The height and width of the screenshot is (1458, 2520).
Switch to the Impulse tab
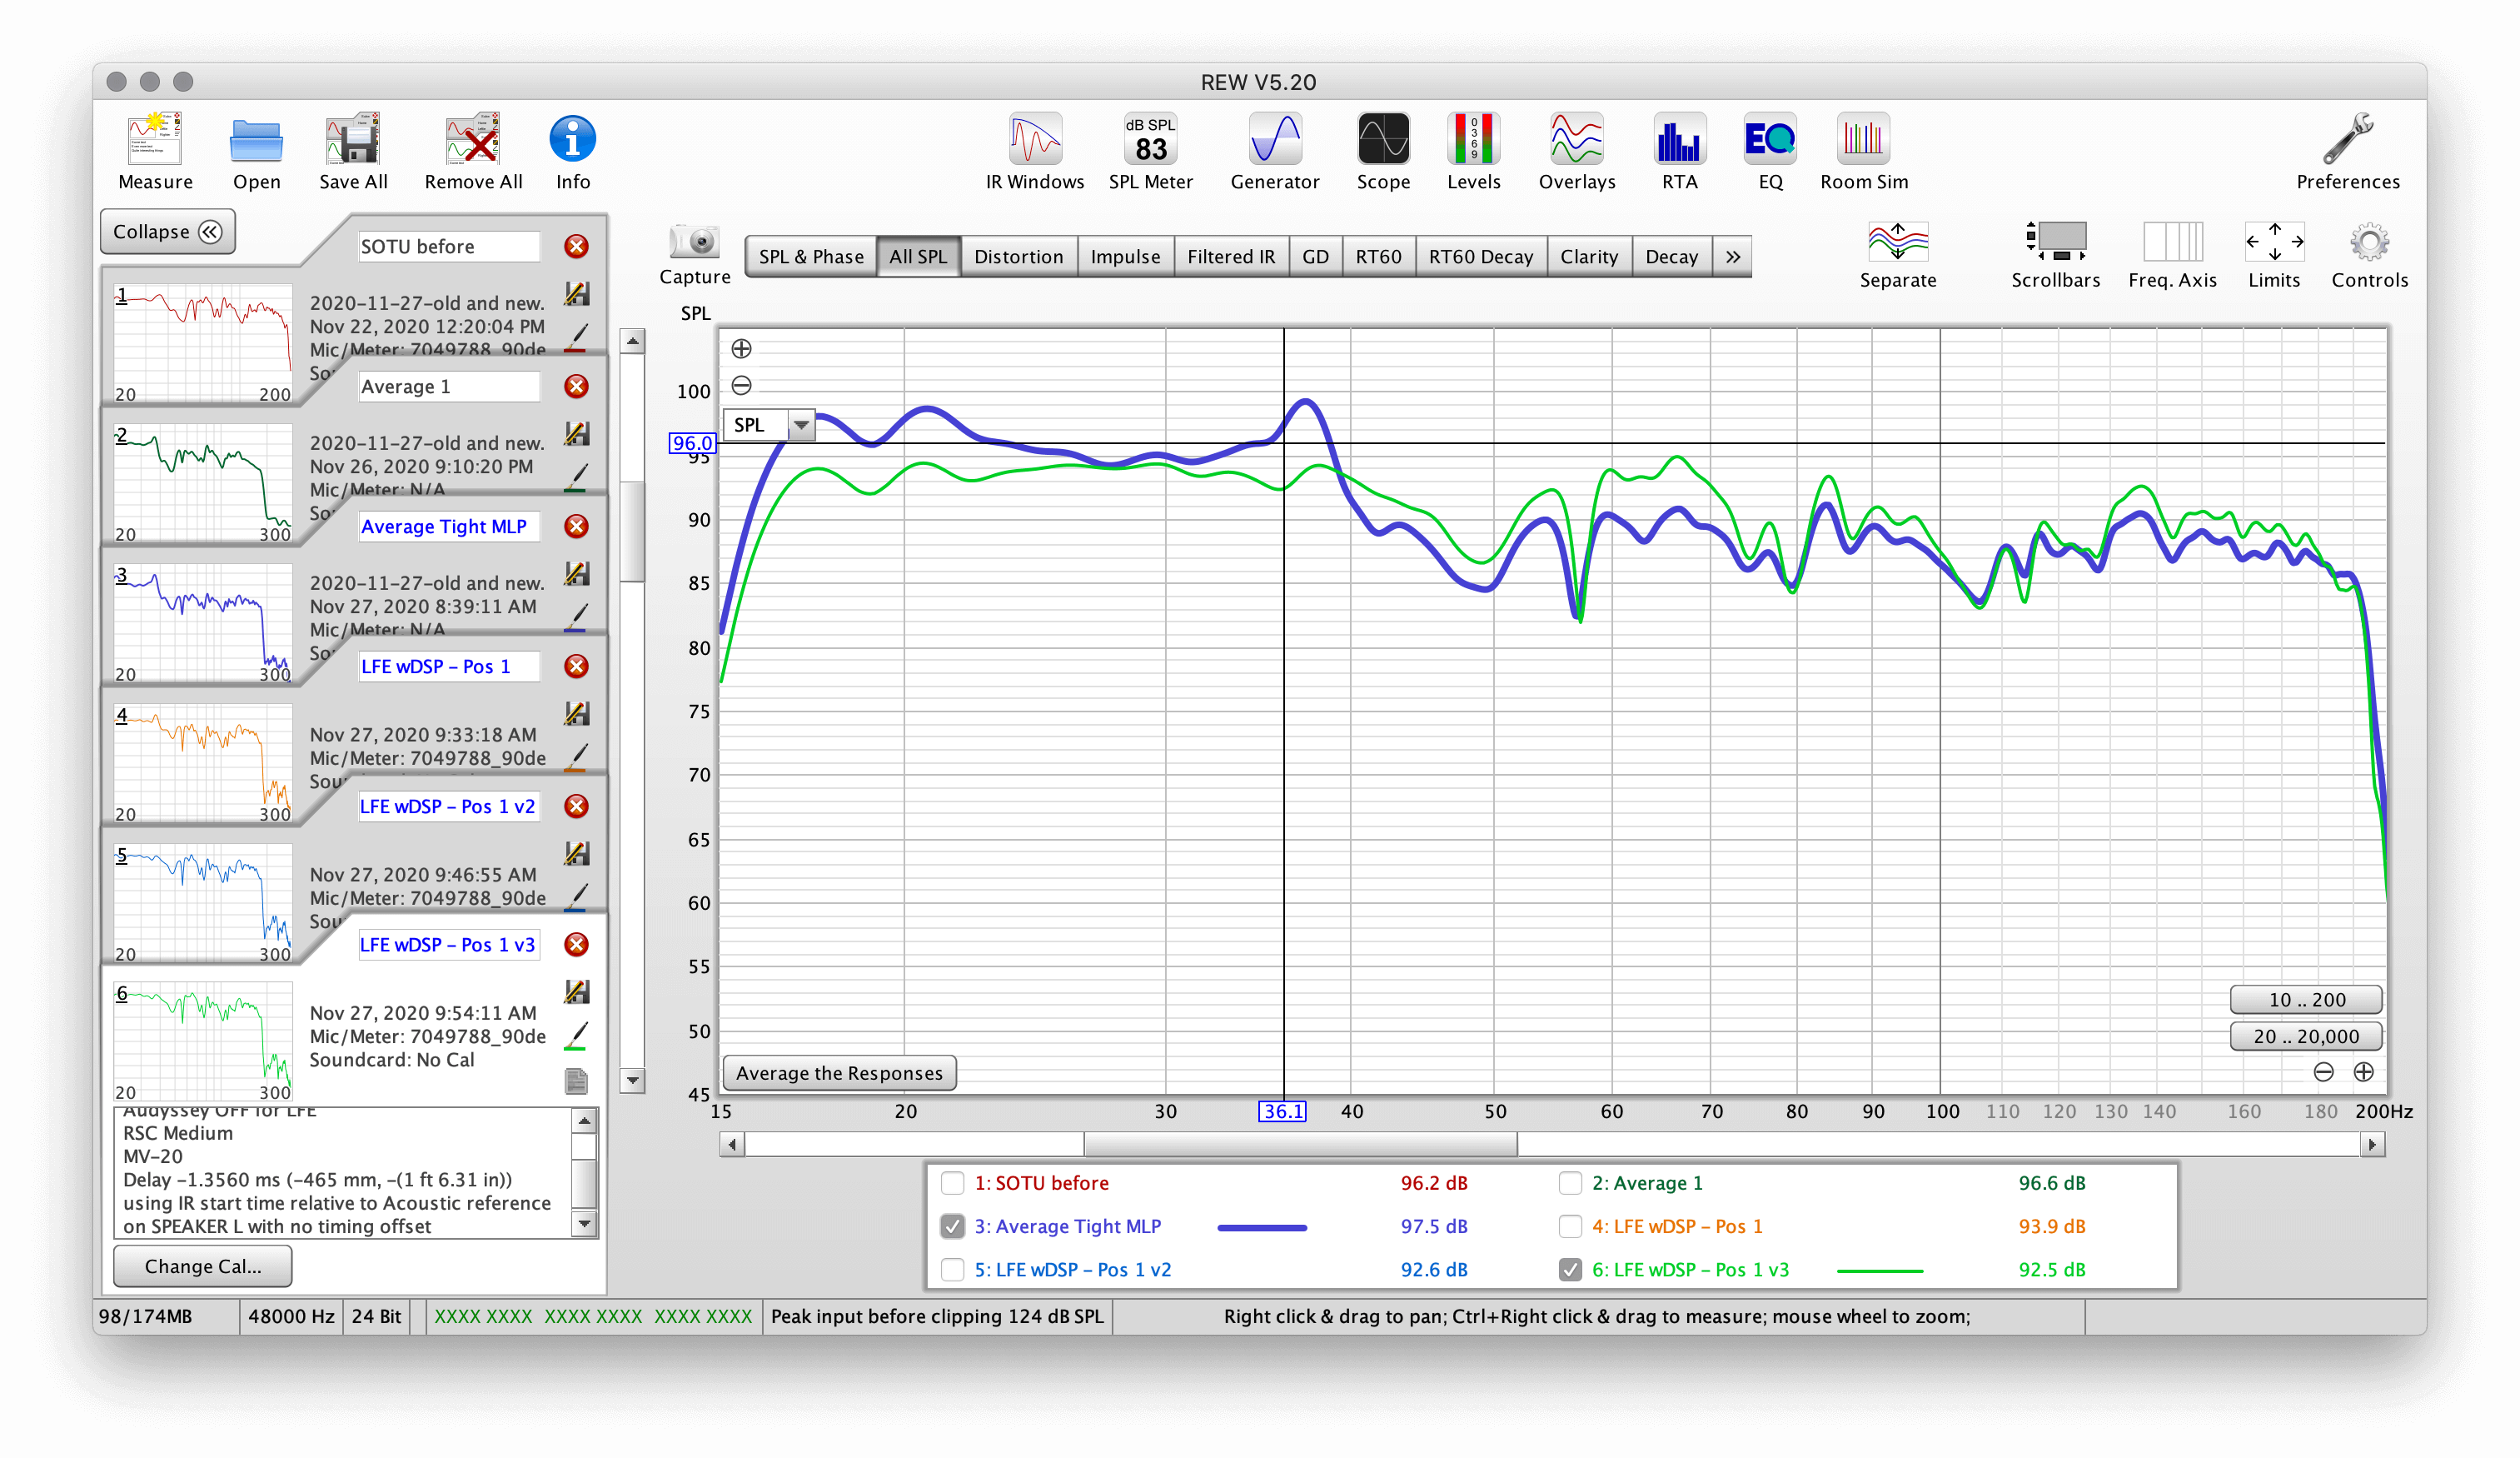click(x=1125, y=257)
